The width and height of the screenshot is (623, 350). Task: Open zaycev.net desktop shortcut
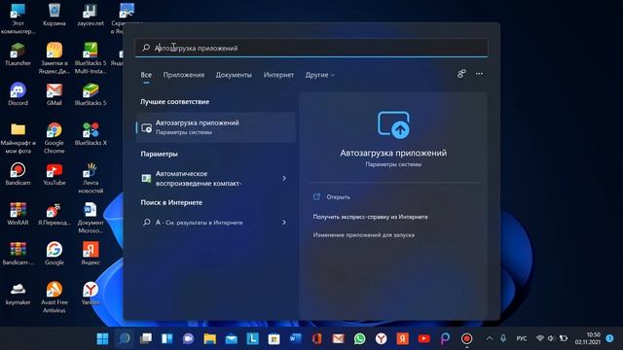coord(91,16)
